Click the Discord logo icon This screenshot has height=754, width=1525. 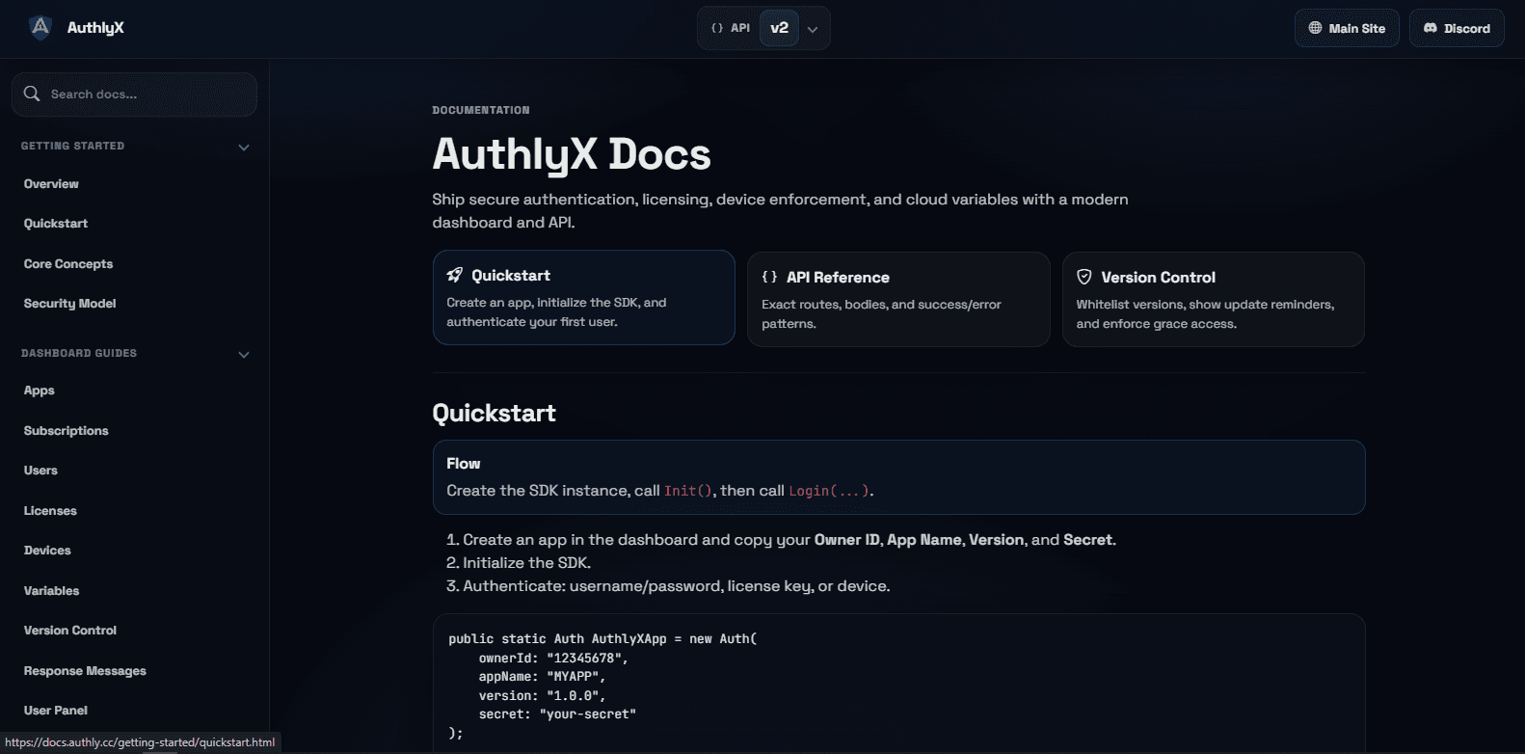click(1431, 28)
